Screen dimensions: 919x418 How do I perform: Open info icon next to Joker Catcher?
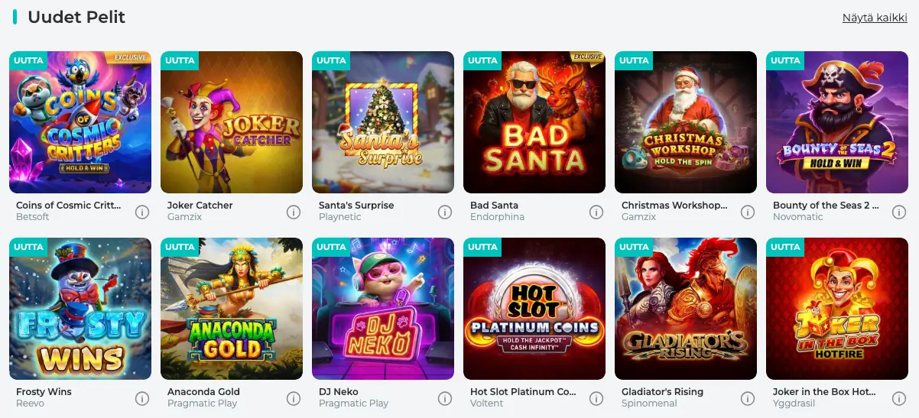(294, 212)
